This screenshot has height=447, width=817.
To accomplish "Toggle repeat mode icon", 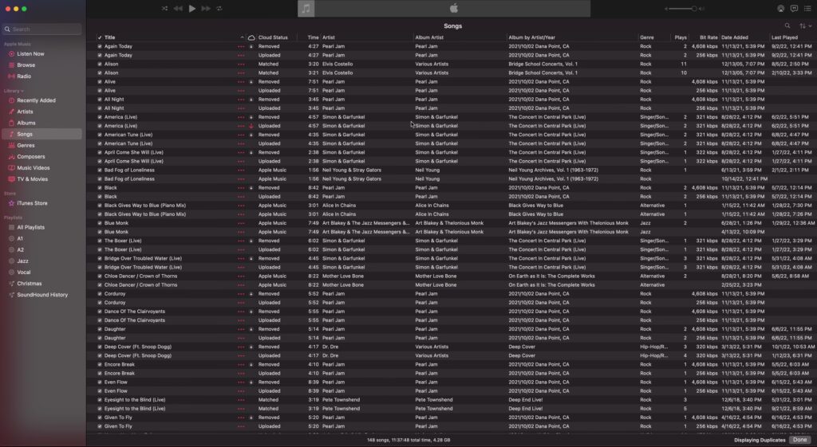I will pos(219,9).
